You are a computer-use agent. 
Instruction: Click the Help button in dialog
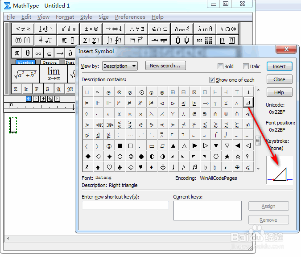279,92
